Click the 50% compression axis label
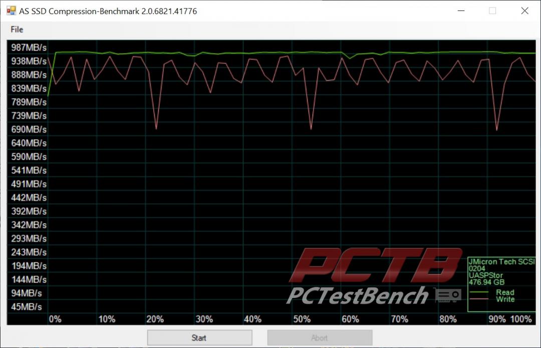The image size is (541, 348). (x=302, y=319)
